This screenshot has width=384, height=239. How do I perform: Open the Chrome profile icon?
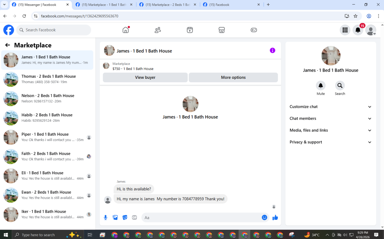tap(369, 16)
